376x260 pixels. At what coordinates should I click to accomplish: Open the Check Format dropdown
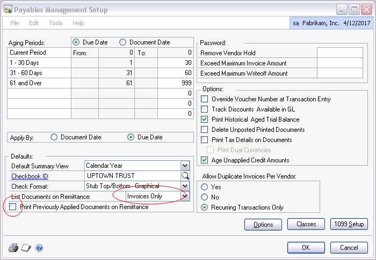tap(185, 186)
